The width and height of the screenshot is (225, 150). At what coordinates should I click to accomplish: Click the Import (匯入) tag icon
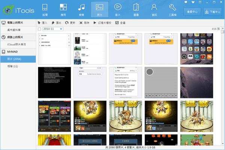39,22
